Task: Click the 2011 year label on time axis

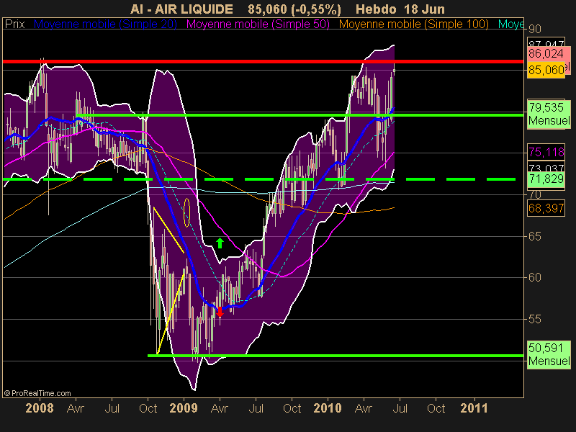Action: pos(474,408)
